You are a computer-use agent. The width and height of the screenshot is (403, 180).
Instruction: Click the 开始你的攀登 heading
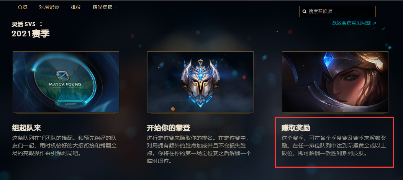(x=168, y=128)
